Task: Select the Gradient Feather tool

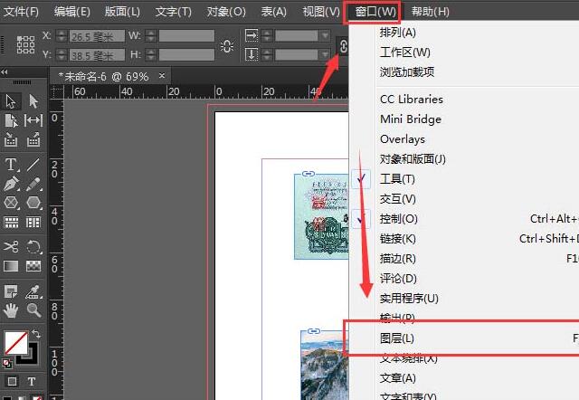Action: point(33,266)
